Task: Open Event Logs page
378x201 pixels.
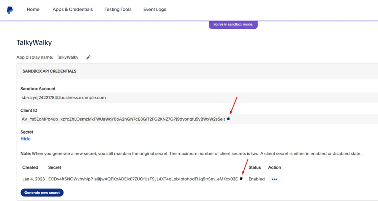Action: point(155,9)
